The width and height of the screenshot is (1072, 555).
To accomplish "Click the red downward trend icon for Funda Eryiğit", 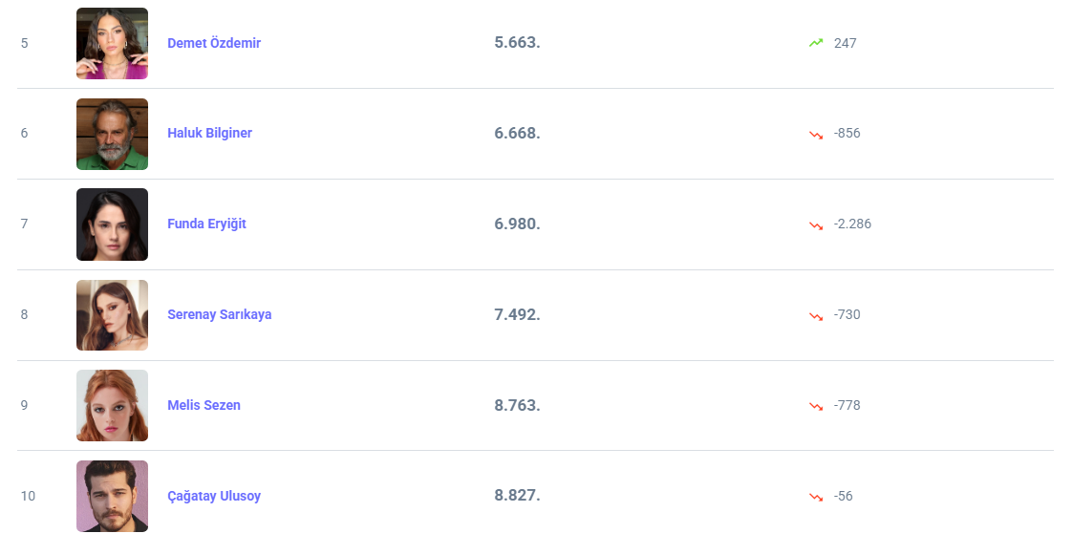I will pos(815,224).
